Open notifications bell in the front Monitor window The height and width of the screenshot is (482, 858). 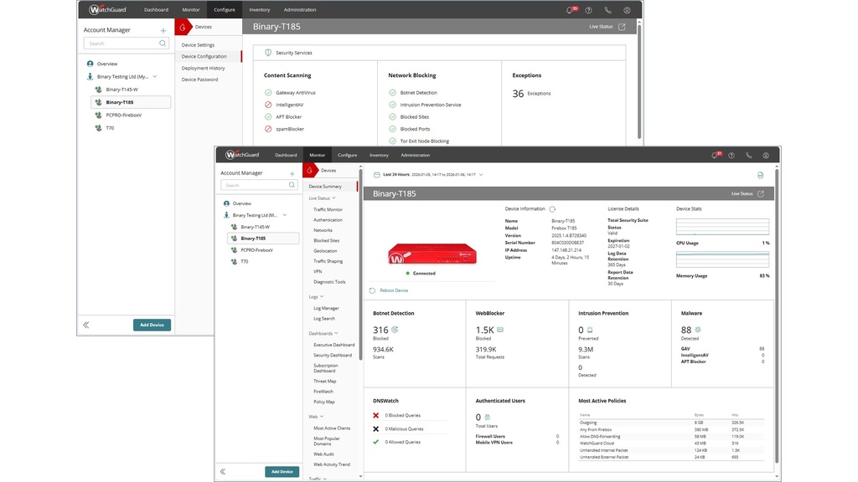click(x=715, y=155)
